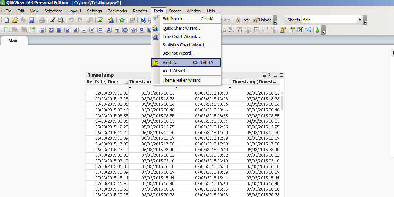Maximize the Timestamp table box
Screen dimensions: 394x197
(281, 75)
